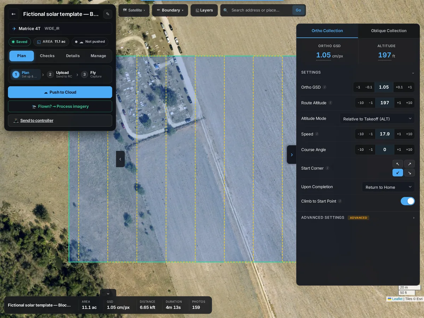Increase Speed by 1
Viewport: 424px width, 318px height.
coord(399,134)
